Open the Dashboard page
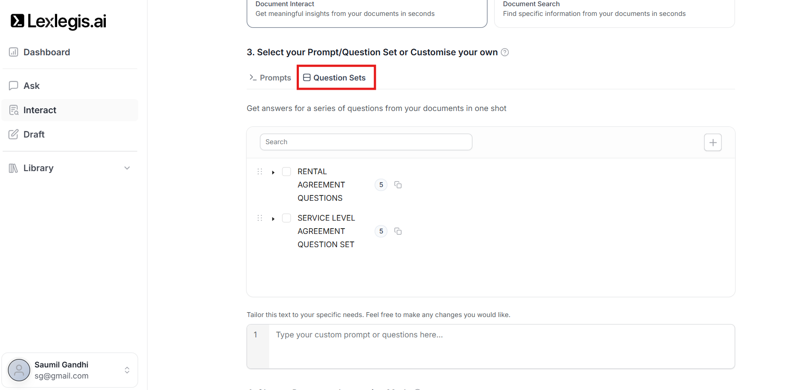This screenshot has height=390, width=809. pyautogui.click(x=46, y=52)
